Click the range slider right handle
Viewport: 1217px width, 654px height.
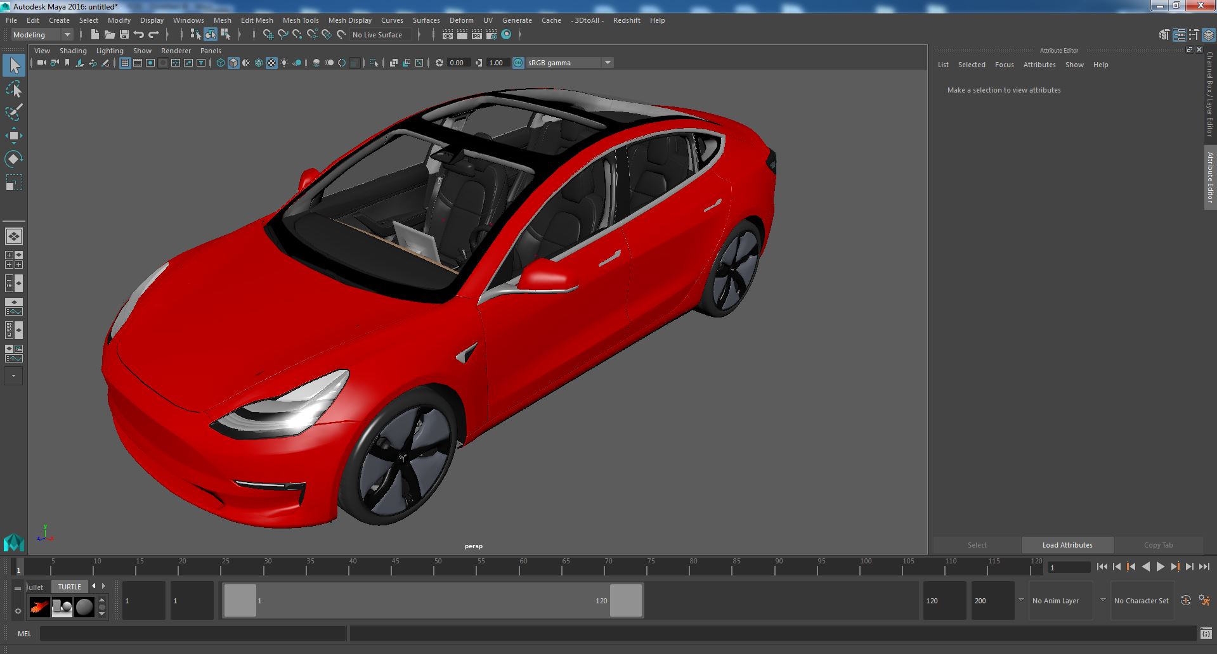[626, 600]
